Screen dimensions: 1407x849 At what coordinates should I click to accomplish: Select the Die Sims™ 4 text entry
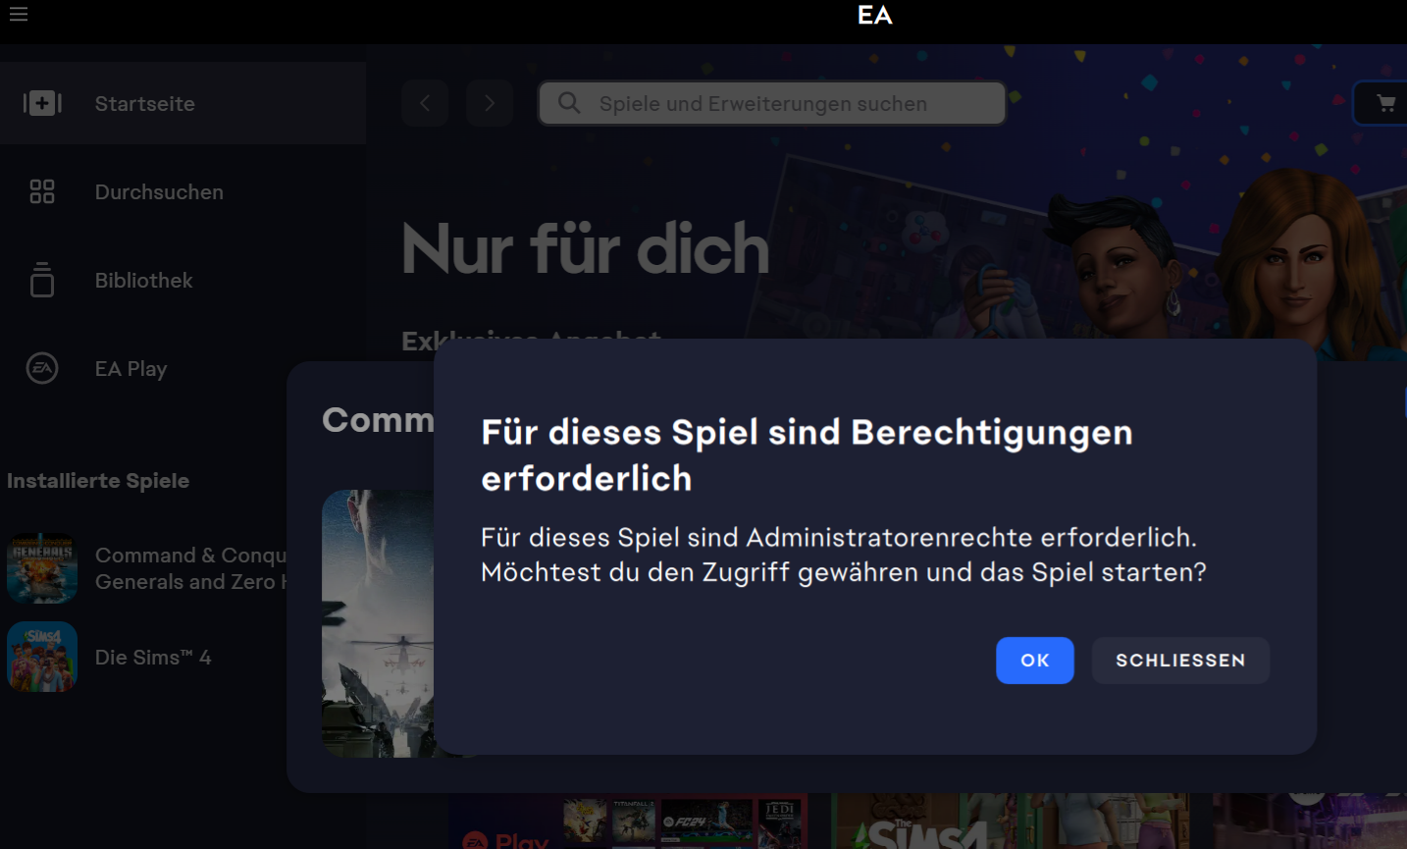click(153, 658)
